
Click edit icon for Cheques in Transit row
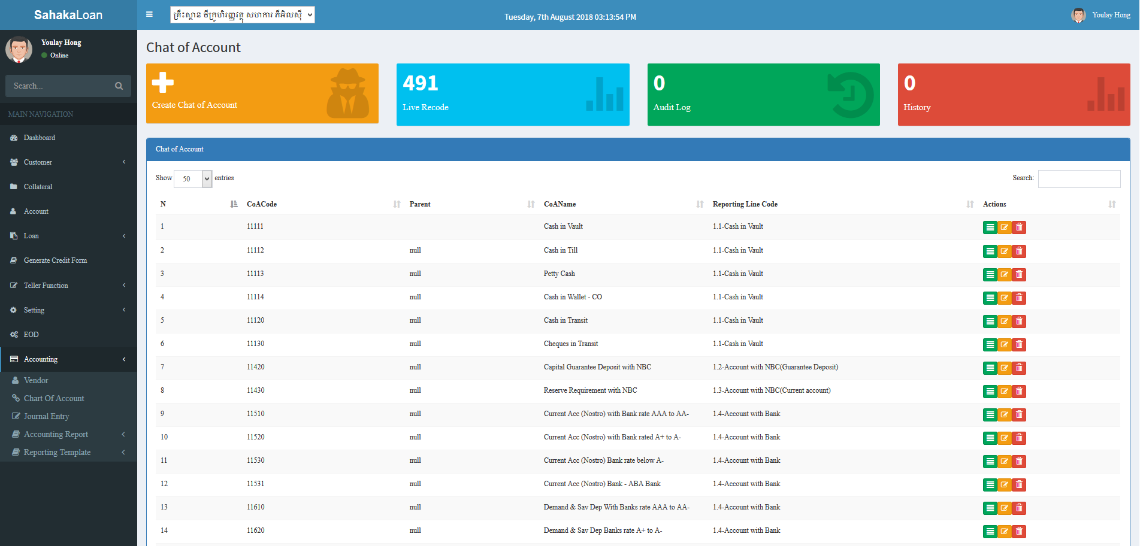tap(1005, 345)
